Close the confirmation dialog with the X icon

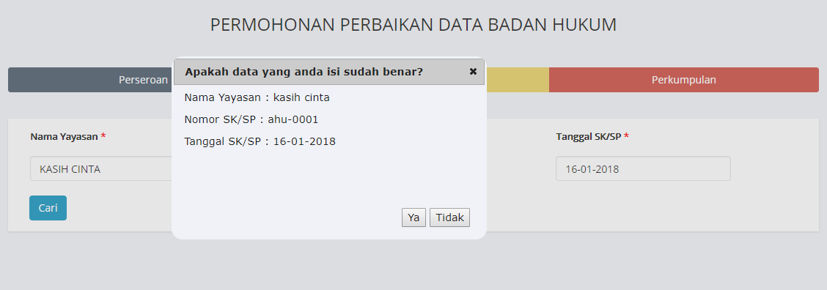click(473, 71)
